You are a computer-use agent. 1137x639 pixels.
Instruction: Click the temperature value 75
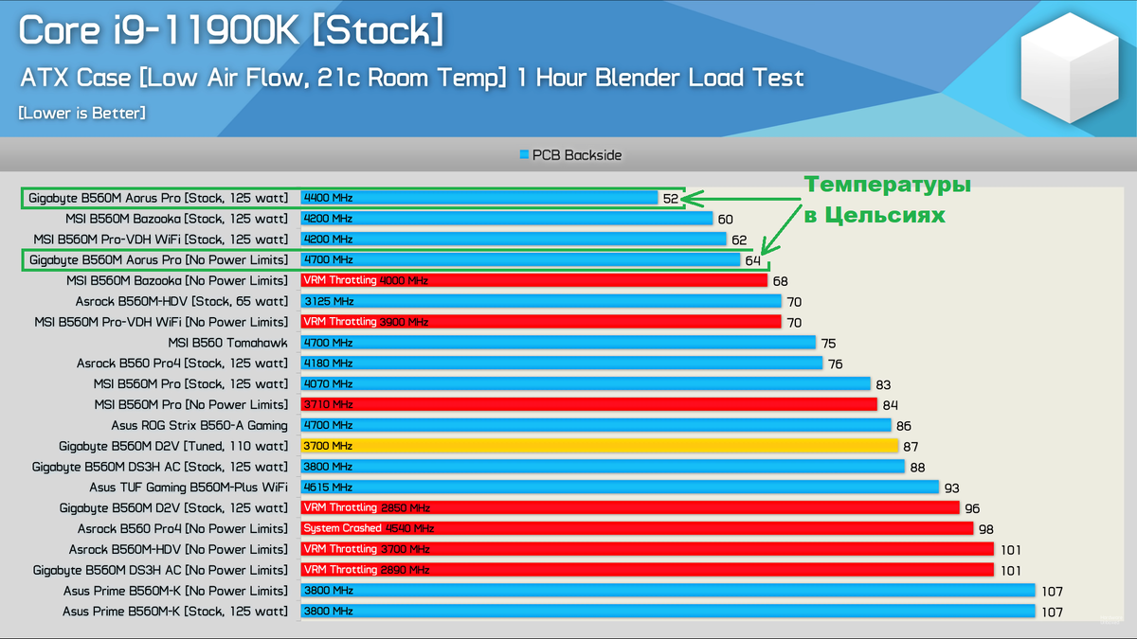(828, 344)
